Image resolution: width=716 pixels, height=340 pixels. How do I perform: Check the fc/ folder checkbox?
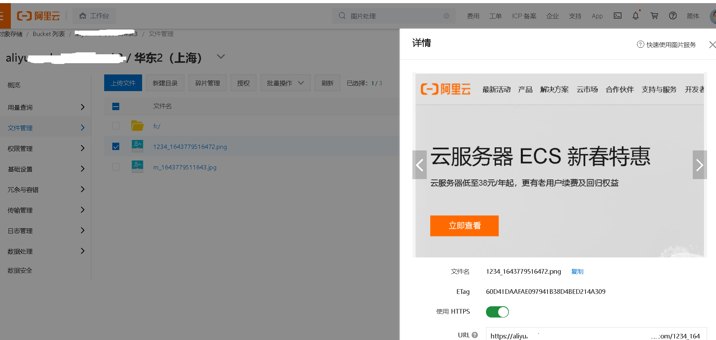click(116, 126)
